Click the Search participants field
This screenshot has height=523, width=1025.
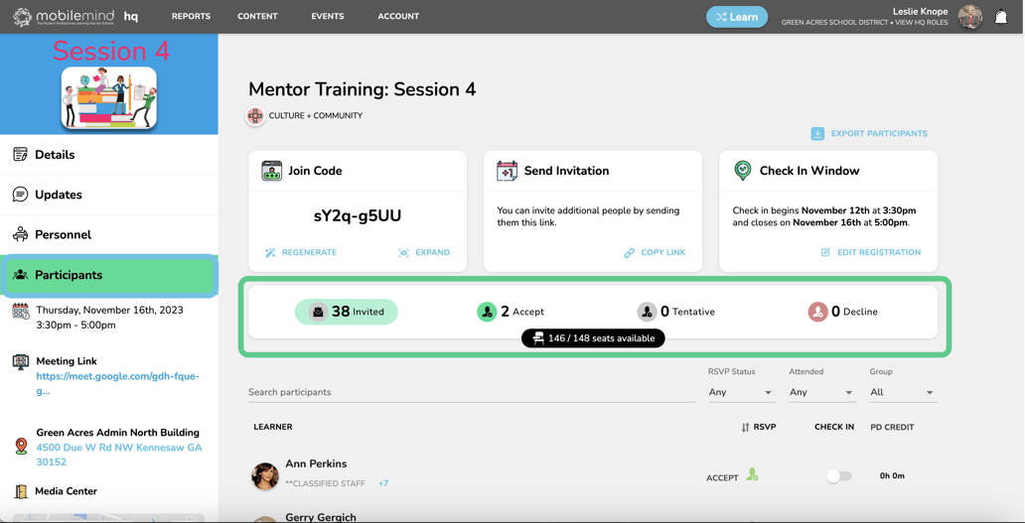coord(472,392)
